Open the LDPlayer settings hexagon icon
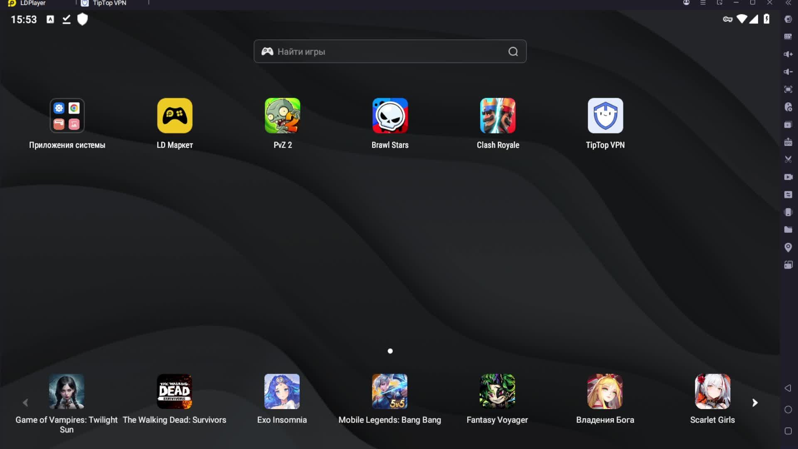Viewport: 798px width, 449px height. point(788,19)
